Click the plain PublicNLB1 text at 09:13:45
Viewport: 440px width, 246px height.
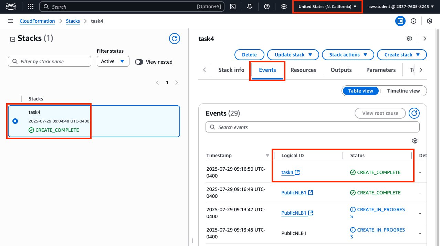click(x=294, y=233)
